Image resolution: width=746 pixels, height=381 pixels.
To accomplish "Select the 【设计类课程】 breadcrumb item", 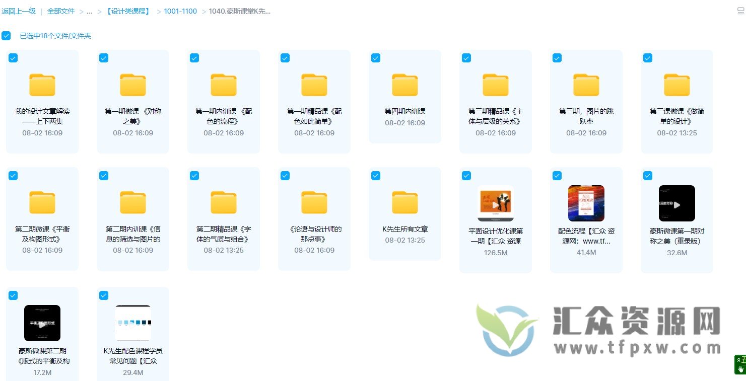I will point(128,11).
